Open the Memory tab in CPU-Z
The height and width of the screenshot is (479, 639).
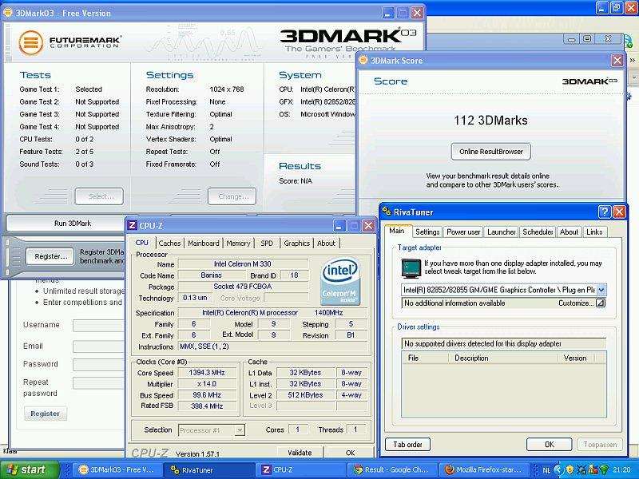tap(238, 243)
